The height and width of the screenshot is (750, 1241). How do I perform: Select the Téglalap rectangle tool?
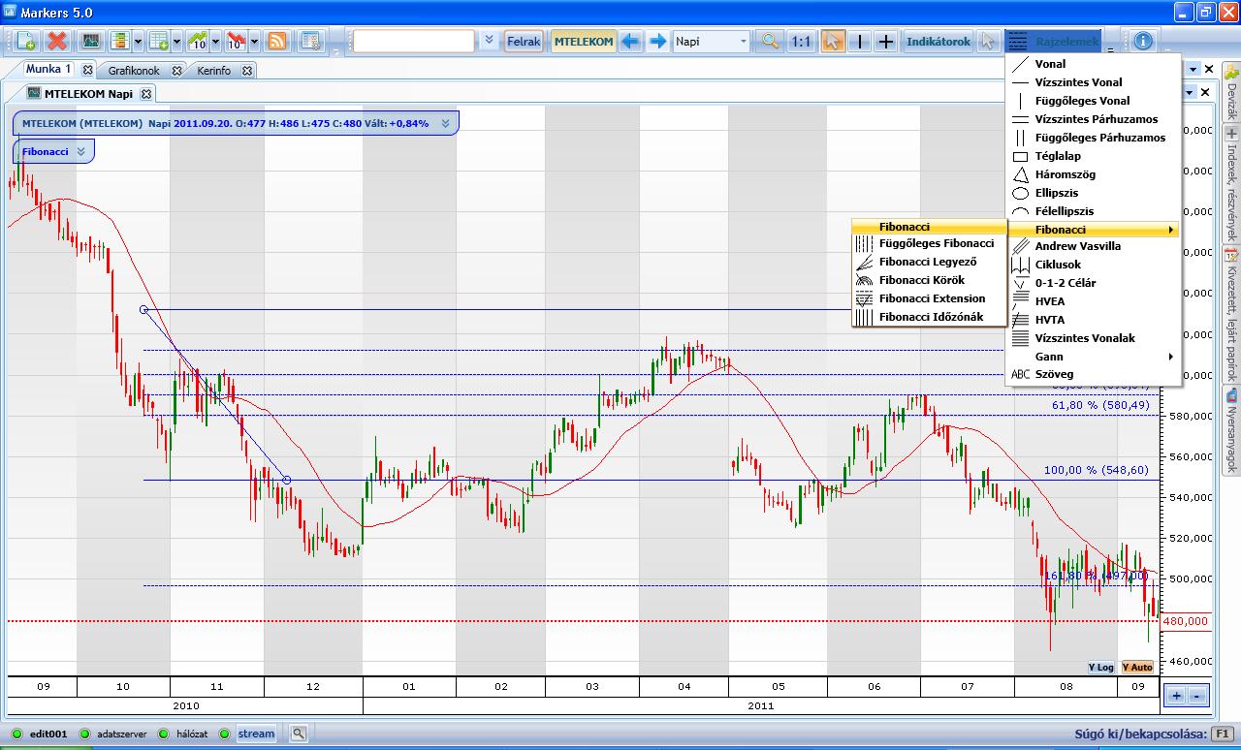(x=1094, y=156)
